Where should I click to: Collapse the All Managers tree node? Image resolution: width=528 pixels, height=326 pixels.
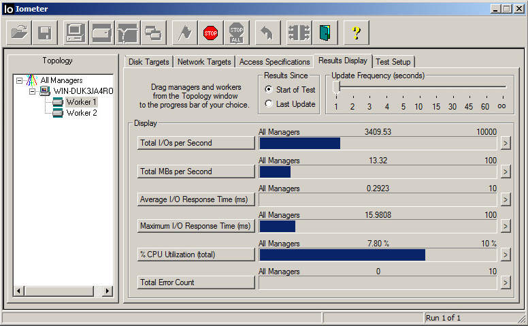(19, 80)
